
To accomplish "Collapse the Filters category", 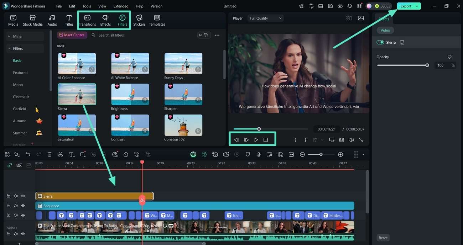I will (25, 48).
